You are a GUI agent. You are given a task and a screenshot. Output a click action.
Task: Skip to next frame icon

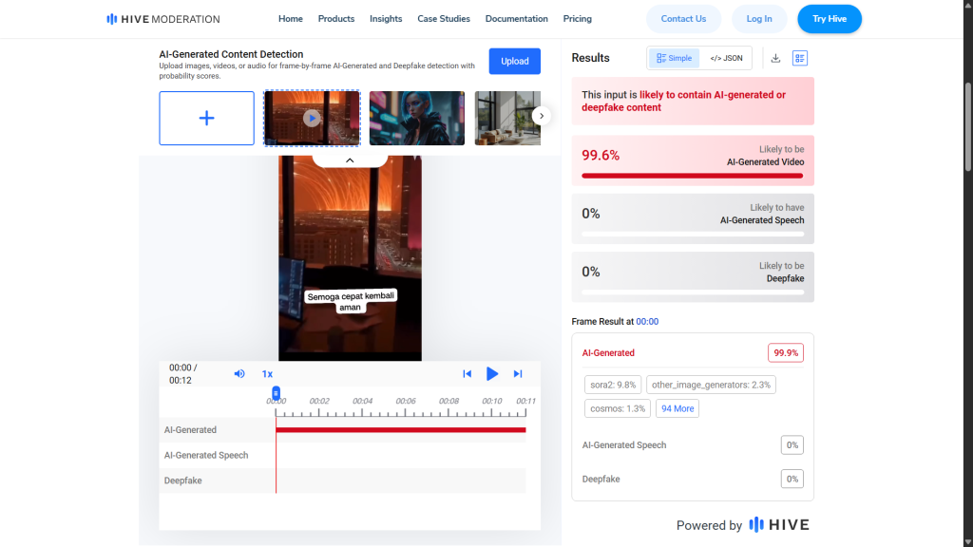[x=518, y=374]
